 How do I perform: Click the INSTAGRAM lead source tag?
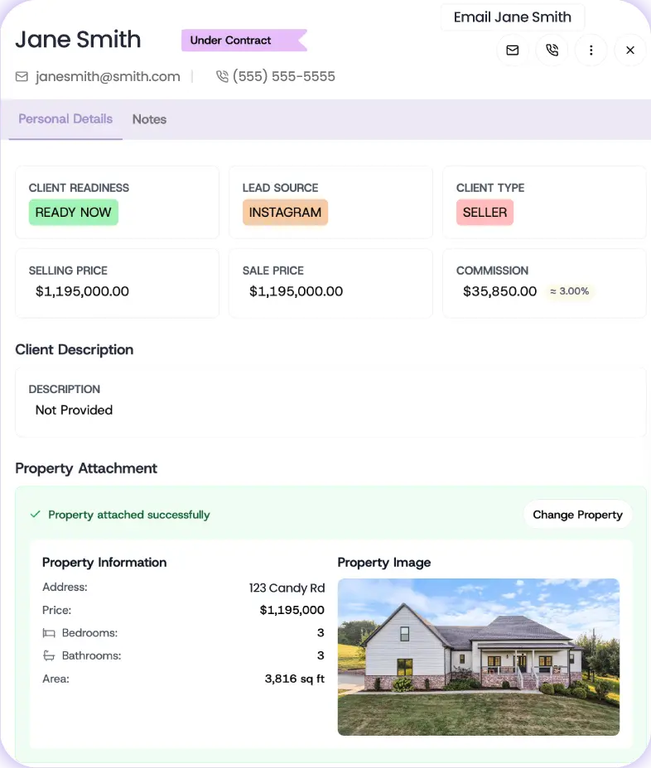click(x=285, y=213)
